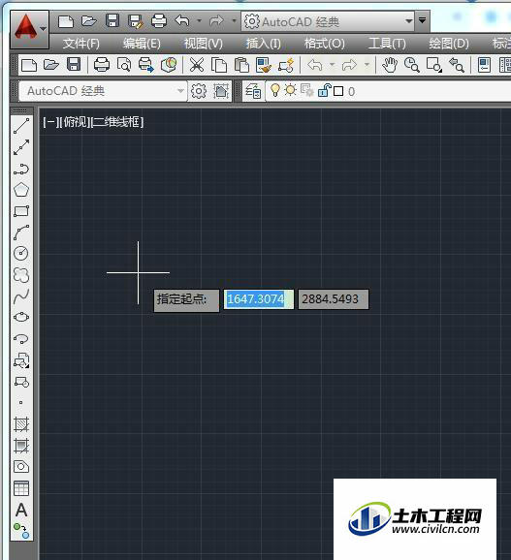Click the Match Properties brush icon
Screen dimensions: 511x560
click(264, 65)
